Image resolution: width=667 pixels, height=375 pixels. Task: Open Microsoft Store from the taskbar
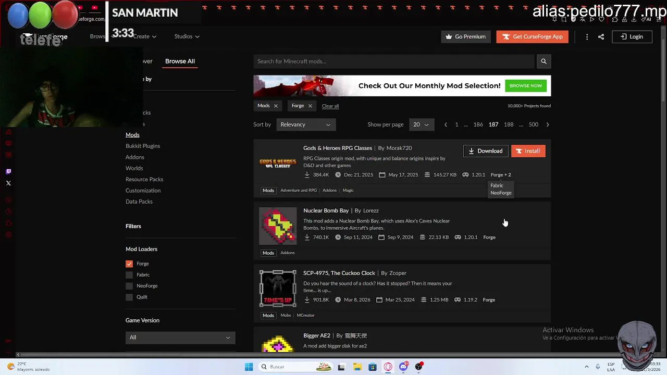click(x=373, y=367)
